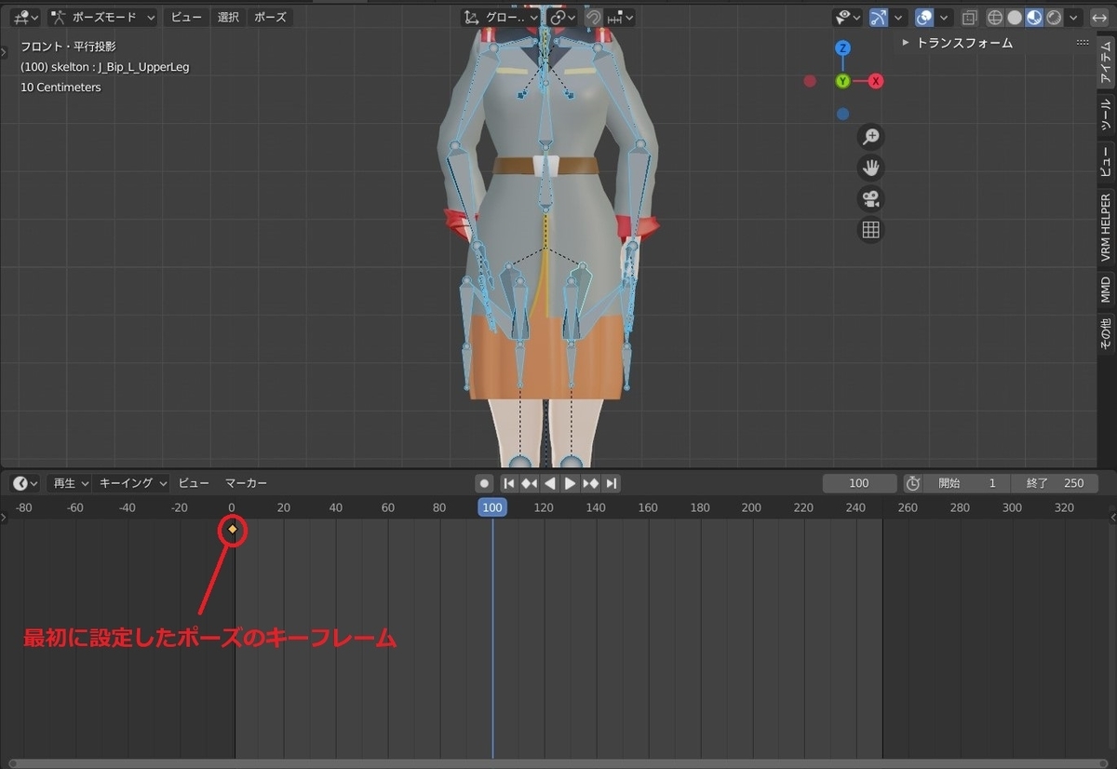Switch to solid viewport shading

tap(1015, 17)
